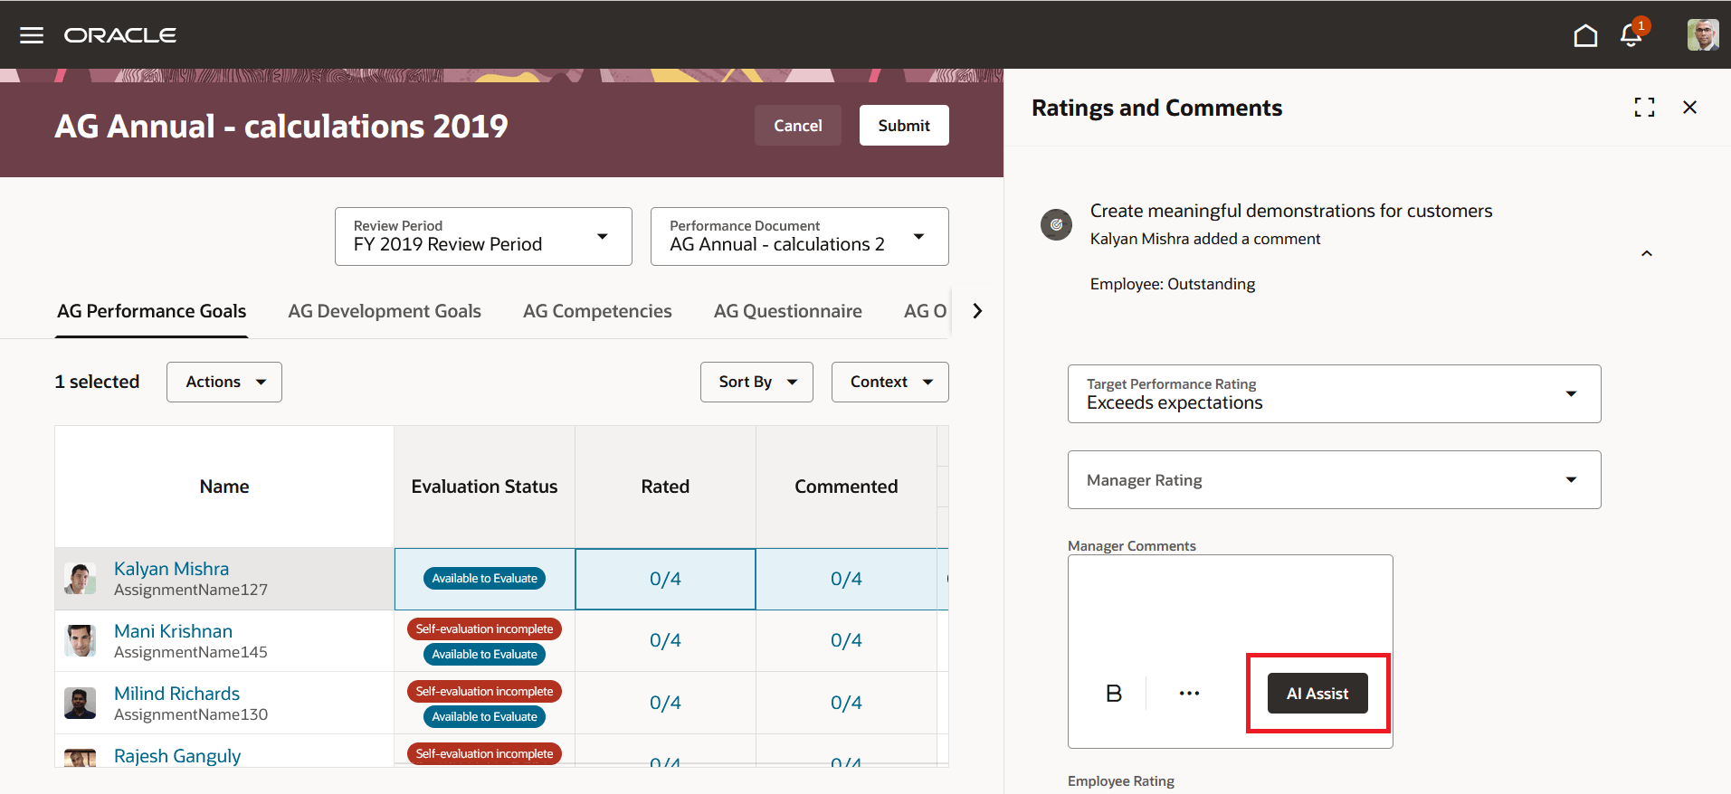Collapse the goal details chevron
The image size is (1731, 794).
(1647, 253)
